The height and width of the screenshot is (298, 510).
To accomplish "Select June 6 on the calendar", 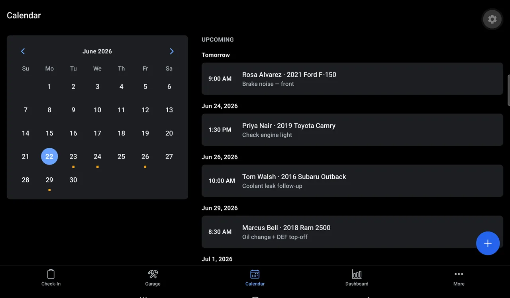I will tap(169, 86).
